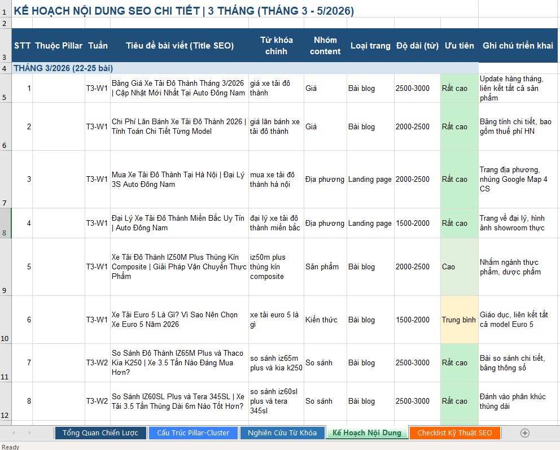Screen dimensions: 560x450
Task: Select keyword cell so sánh iz60sl plus và tera 345sl
Action: pos(277,401)
